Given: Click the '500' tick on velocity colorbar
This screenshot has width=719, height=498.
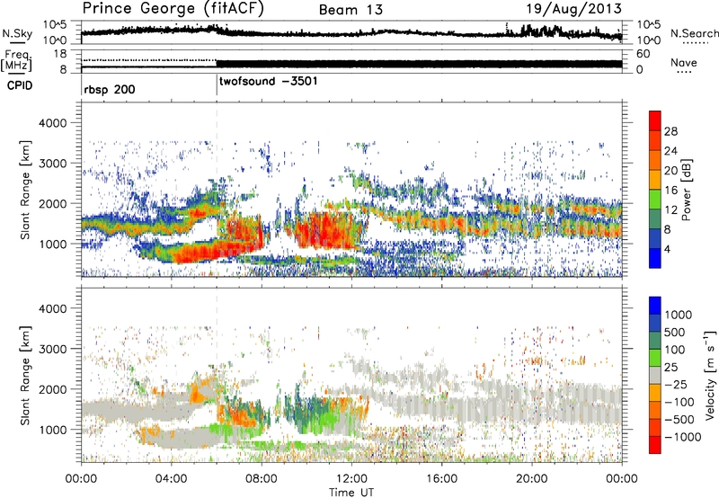Looking at the screenshot, I should [x=675, y=332].
